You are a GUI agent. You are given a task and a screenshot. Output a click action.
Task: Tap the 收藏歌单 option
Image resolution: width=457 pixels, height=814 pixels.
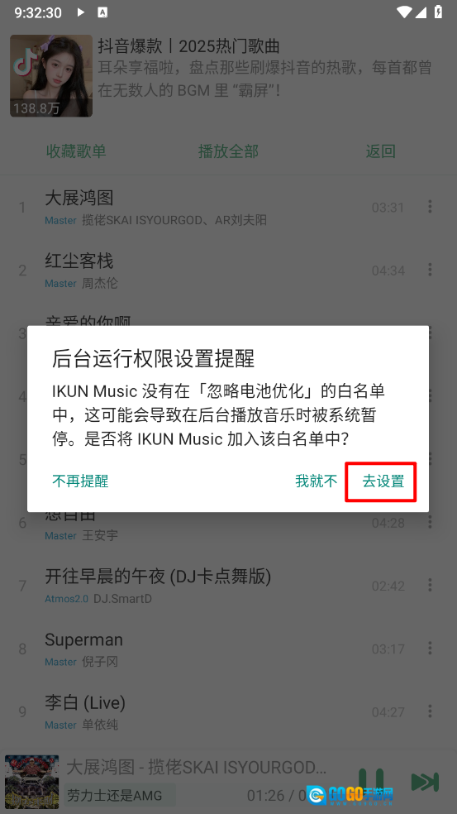tap(76, 151)
